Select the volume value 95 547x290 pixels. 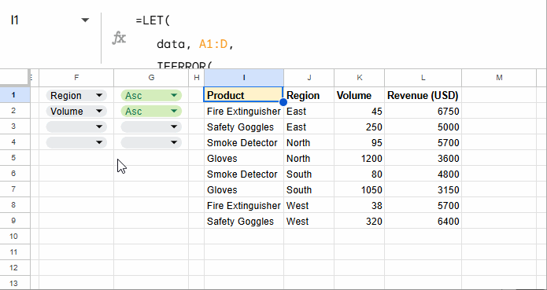coord(360,142)
